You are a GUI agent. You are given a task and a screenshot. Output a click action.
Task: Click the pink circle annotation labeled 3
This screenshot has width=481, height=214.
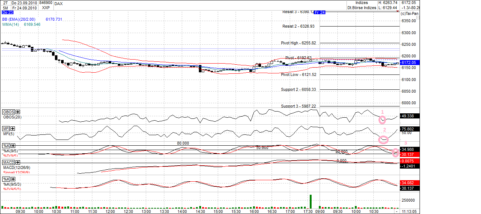[396, 153]
